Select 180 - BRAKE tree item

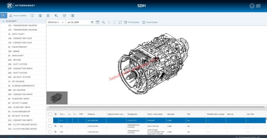[x=14, y=51]
